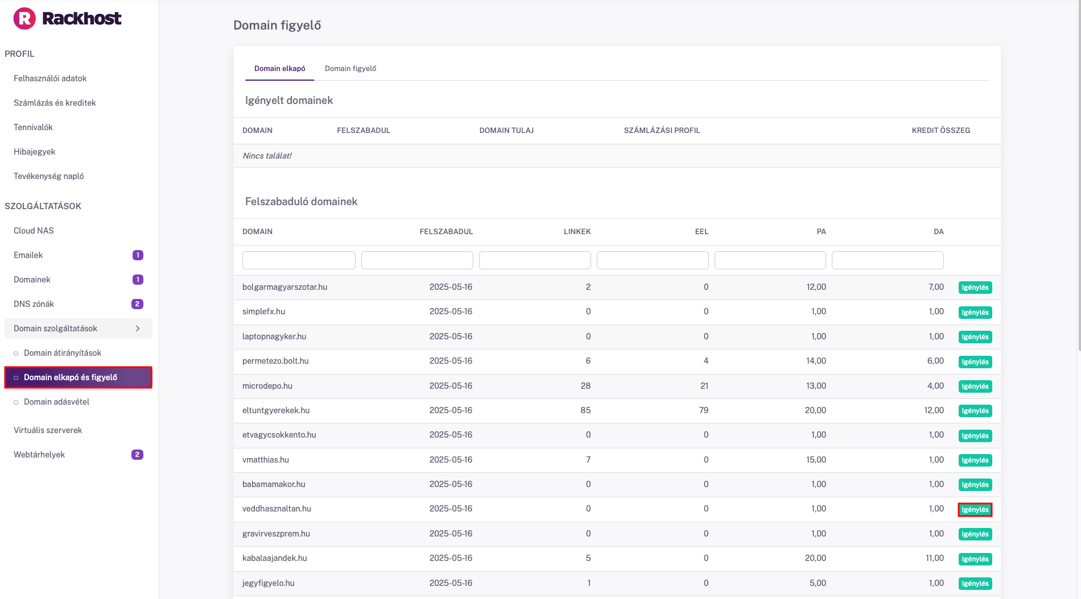Click the EEL column header
This screenshot has height=599, width=1081.
click(x=702, y=232)
